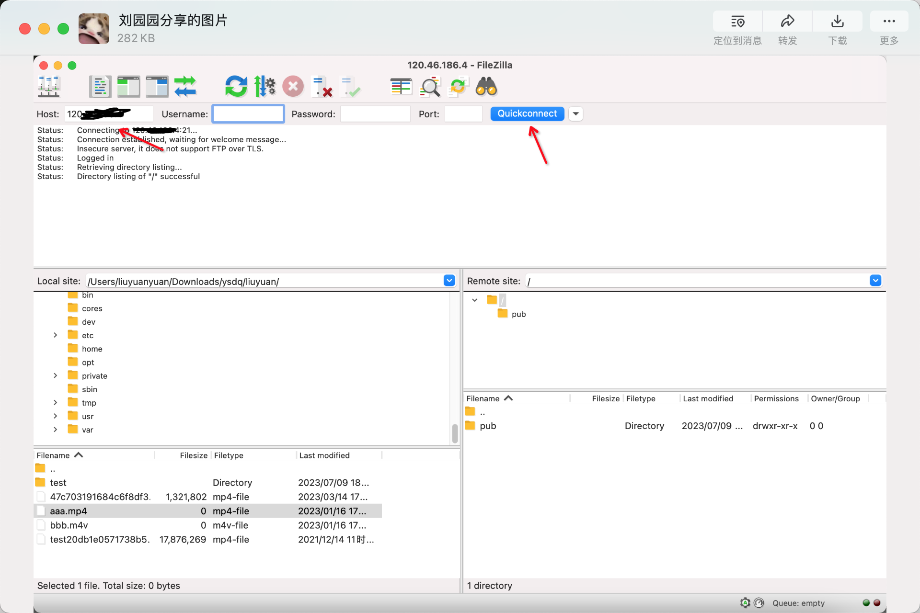
Task: Cancel the current operation
Action: coord(293,87)
